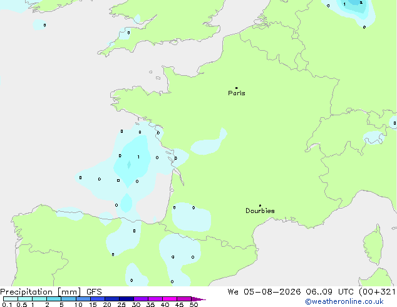
Task: Pick the 5–10 mm legend swatch
Action: tap(68, 299)
